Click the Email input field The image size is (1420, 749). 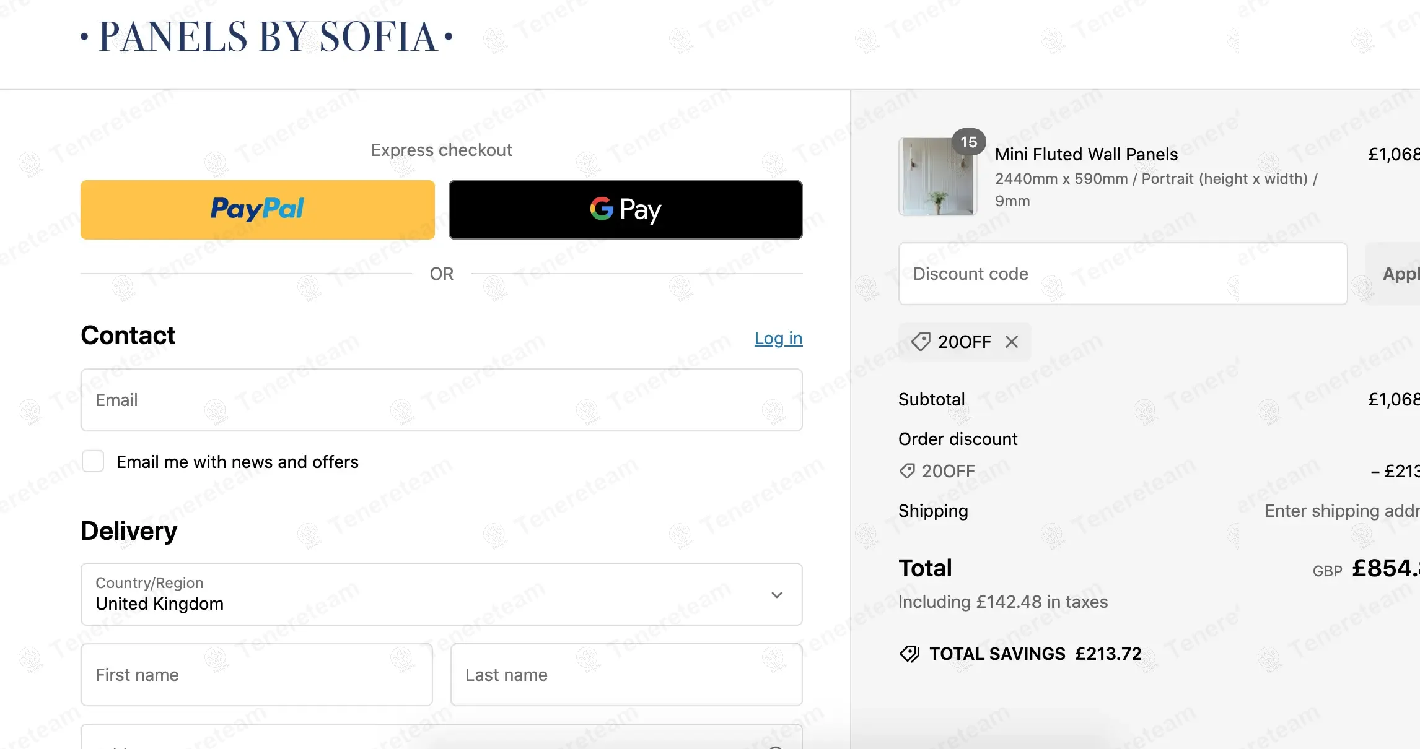pyautogui.click(x=441, y=400)
